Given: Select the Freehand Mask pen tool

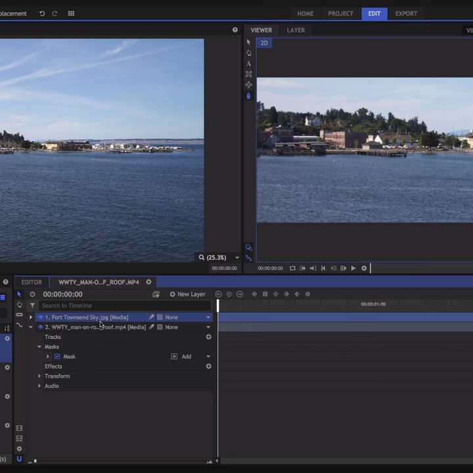Looking at the screenshot, I should pyautogui.click(x=248, y=95).
